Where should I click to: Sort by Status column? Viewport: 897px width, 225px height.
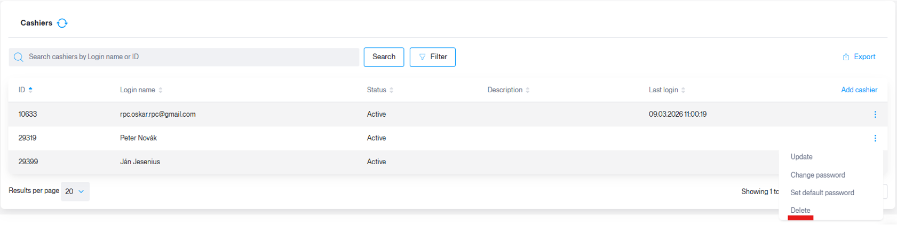[x=392, y=90]
